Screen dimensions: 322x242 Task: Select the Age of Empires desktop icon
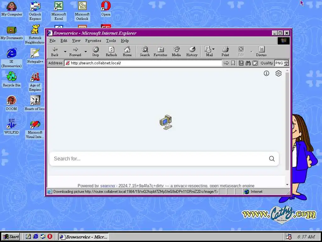35,82
